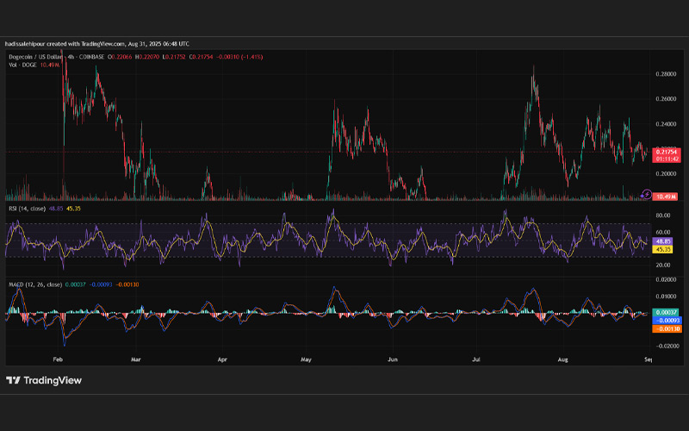Screen dimensions: 689x431
Task: Click the 0.20000 price axis label
Action: (x=666, y=174)
